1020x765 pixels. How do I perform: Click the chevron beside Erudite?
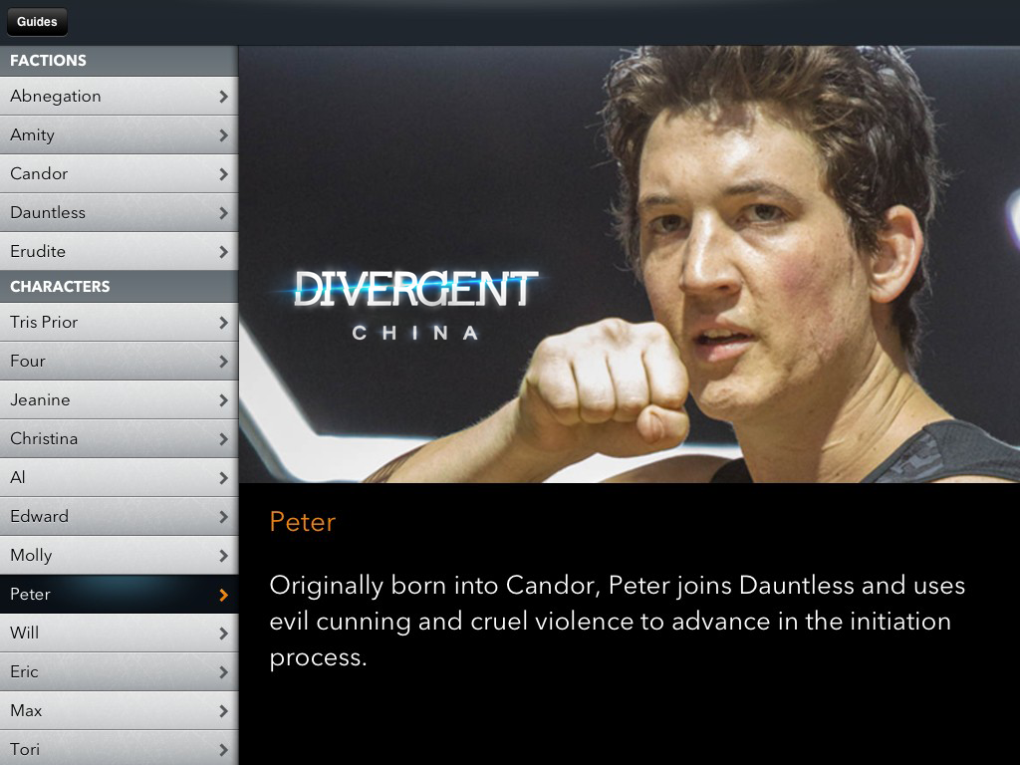pyautogui.click(x=224, y=252)
